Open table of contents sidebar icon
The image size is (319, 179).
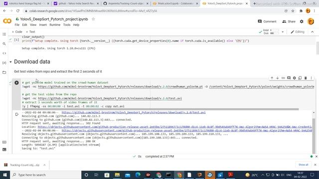tap(4, 34)
